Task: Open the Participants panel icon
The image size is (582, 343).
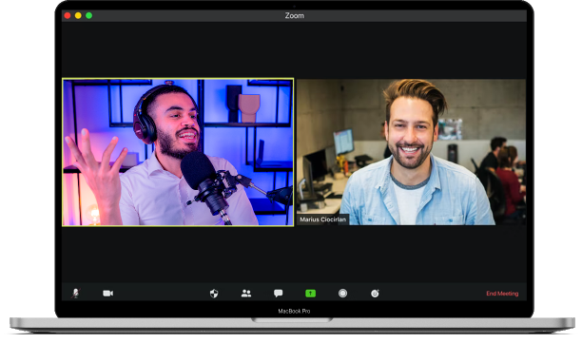Action: (x=246, y=294)
